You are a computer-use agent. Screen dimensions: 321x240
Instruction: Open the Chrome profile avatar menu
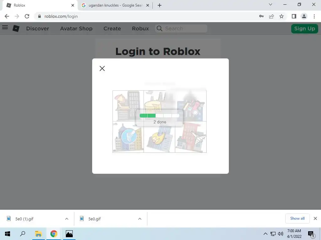(x=304, y=16)
